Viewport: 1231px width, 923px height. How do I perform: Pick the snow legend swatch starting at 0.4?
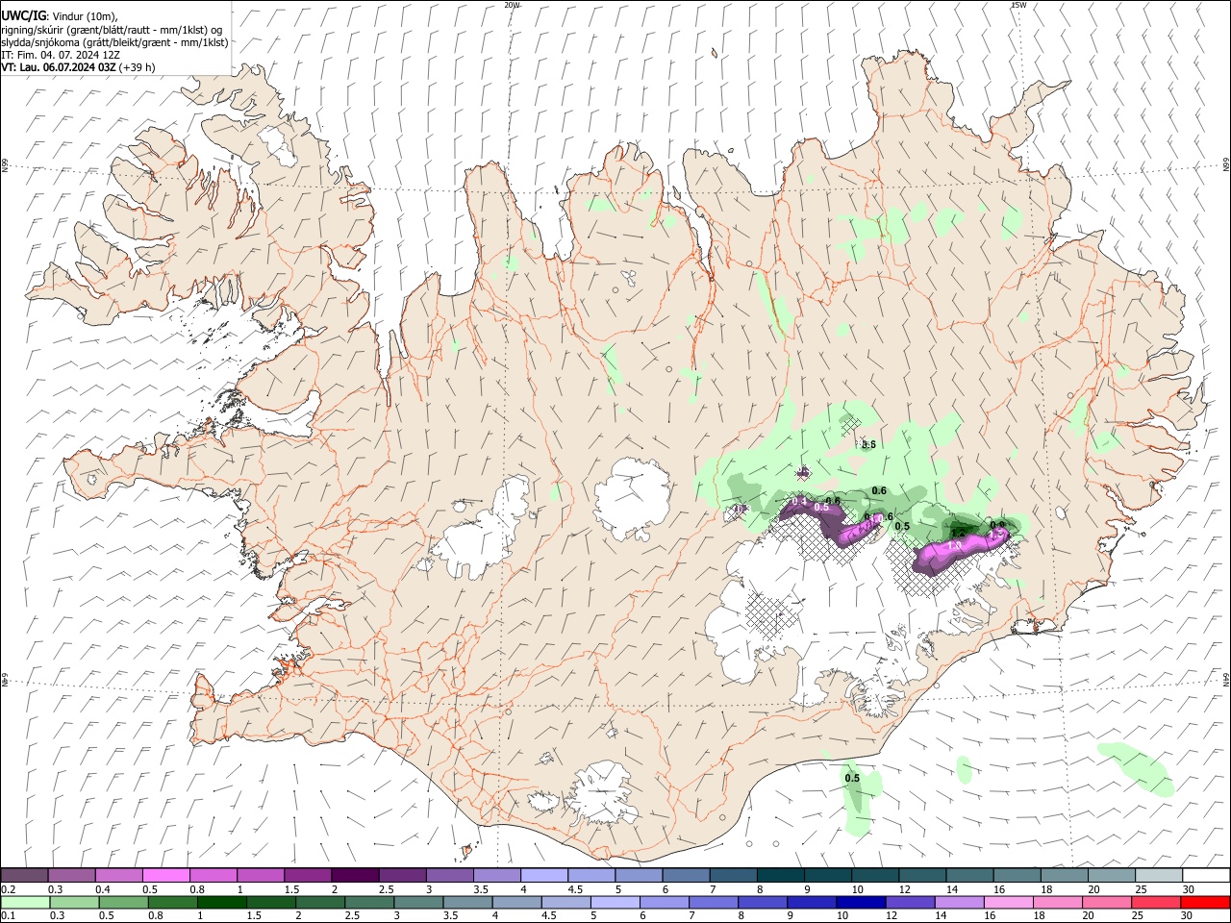pyautogui.click(x=118, y=875)
